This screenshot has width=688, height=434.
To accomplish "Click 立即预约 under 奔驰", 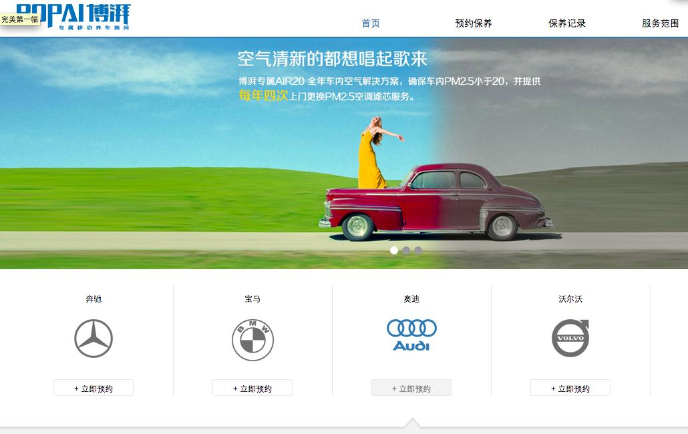I will pyautogui.click(x=94, y=388).
